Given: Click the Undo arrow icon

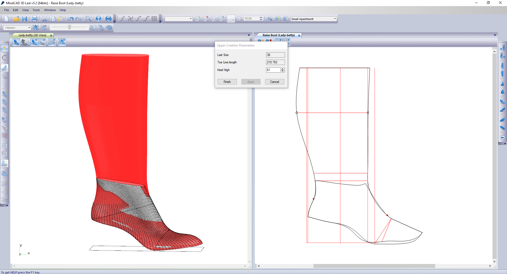Looking at the screenshot, I should pyautogui.click(x=70, y=19).
